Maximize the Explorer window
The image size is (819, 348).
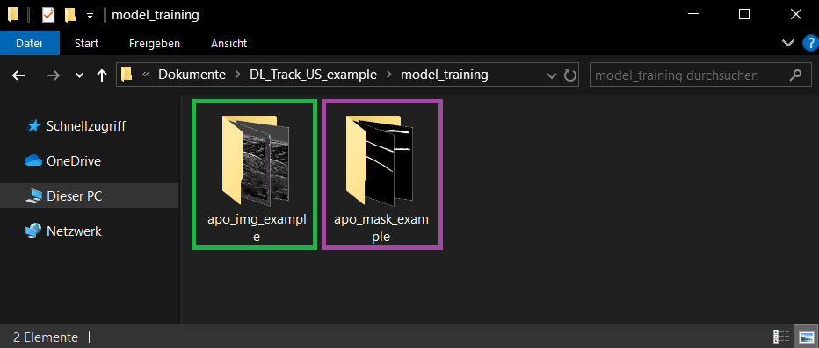744,15
